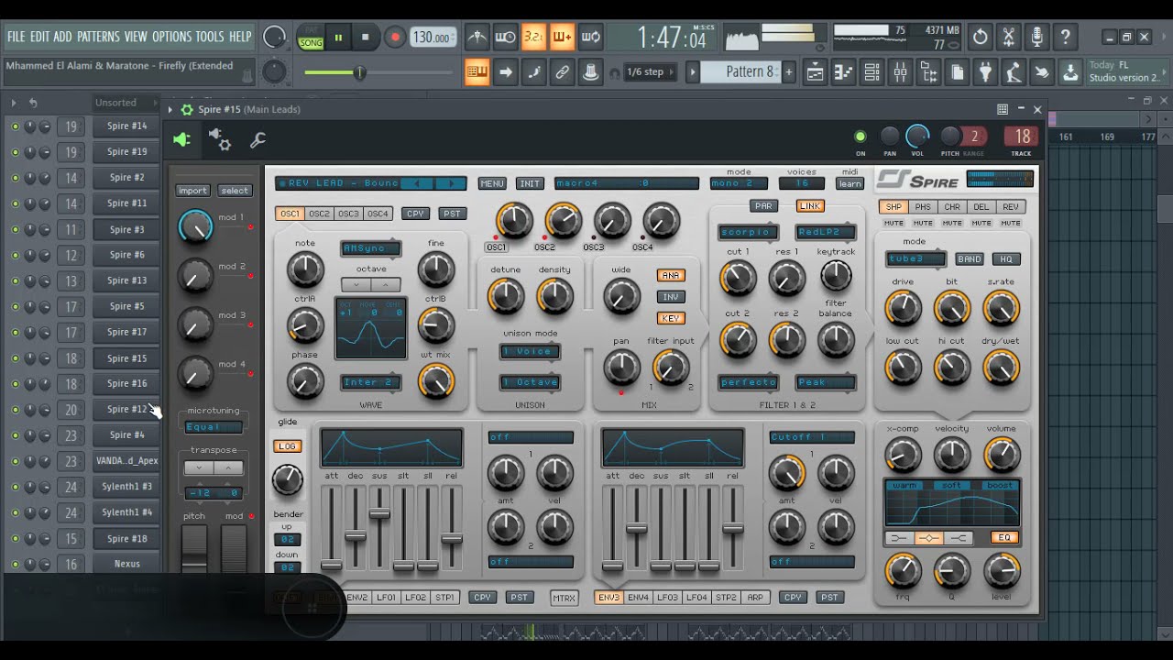Screen dimensions: 1173x660
Task: Go to previous Spire preset arrow
Action: [417, 183]
